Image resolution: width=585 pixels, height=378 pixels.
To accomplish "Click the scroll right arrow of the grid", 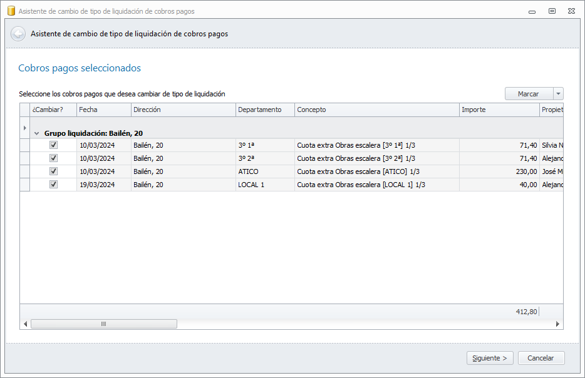I will click(x=557, y=324).
